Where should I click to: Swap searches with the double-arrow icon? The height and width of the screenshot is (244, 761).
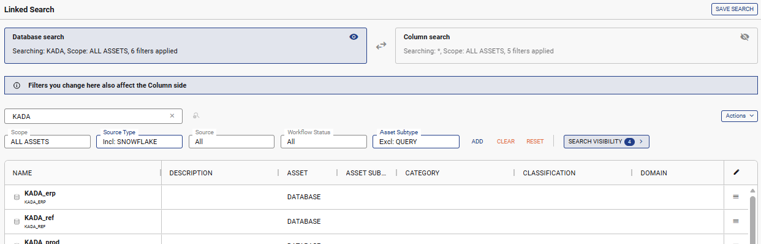coord(381,45)
